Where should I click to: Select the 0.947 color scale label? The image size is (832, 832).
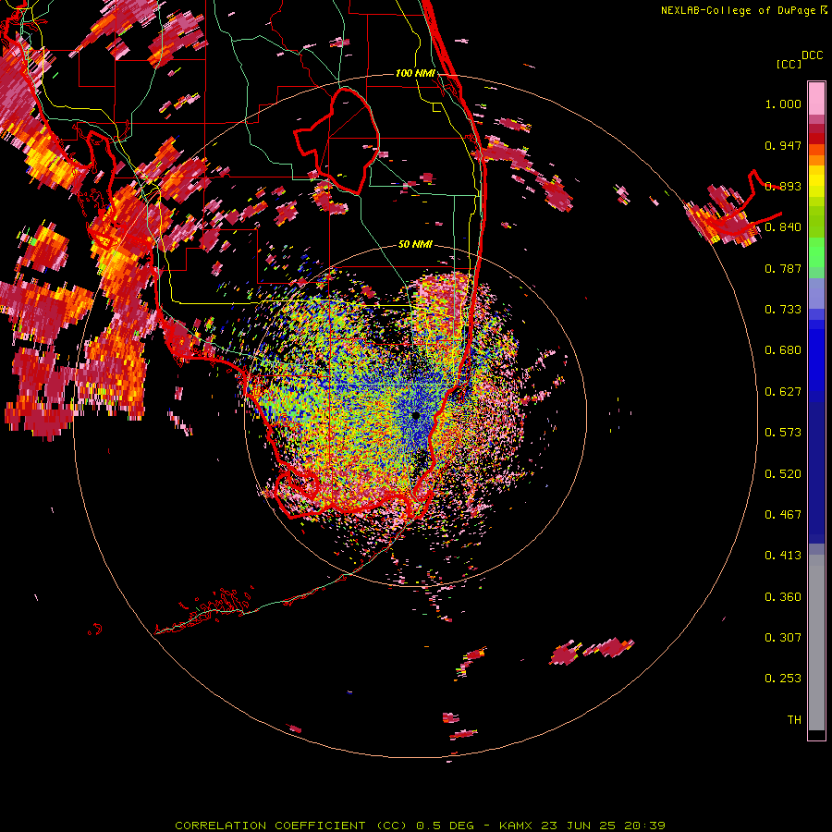783,145
